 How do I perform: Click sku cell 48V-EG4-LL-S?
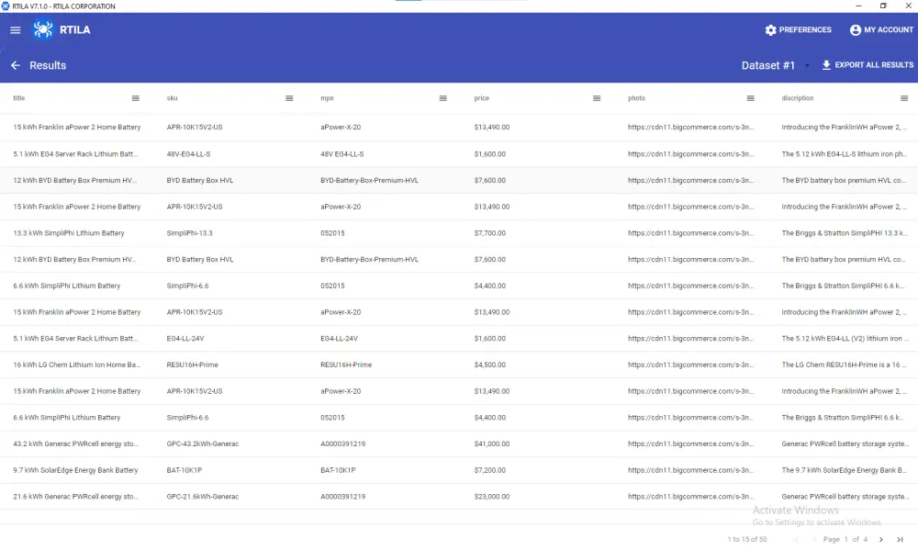(x=188, y=154)
